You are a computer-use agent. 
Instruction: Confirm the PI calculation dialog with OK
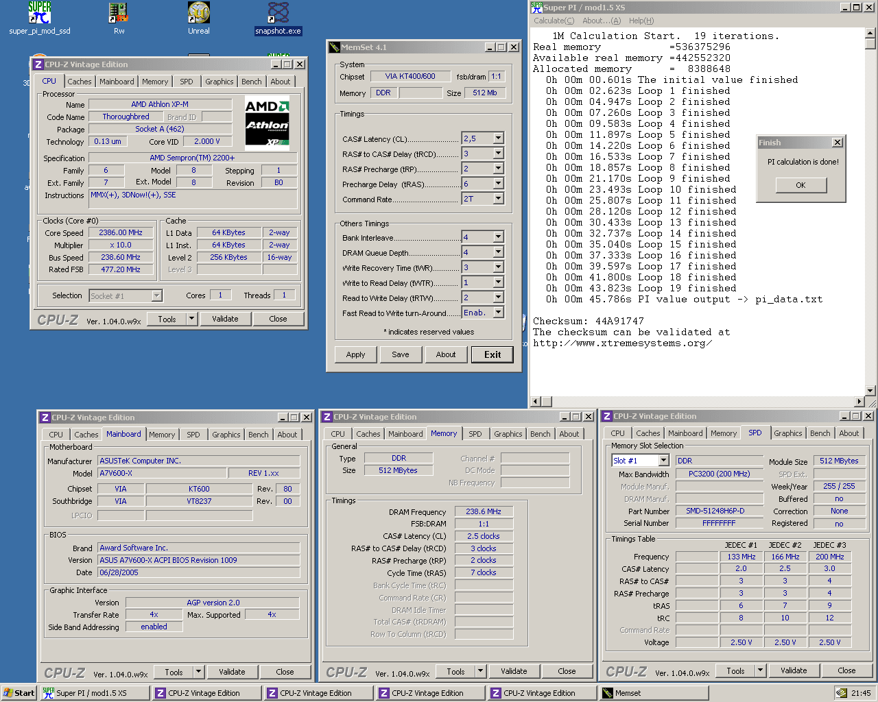(800, 185)
